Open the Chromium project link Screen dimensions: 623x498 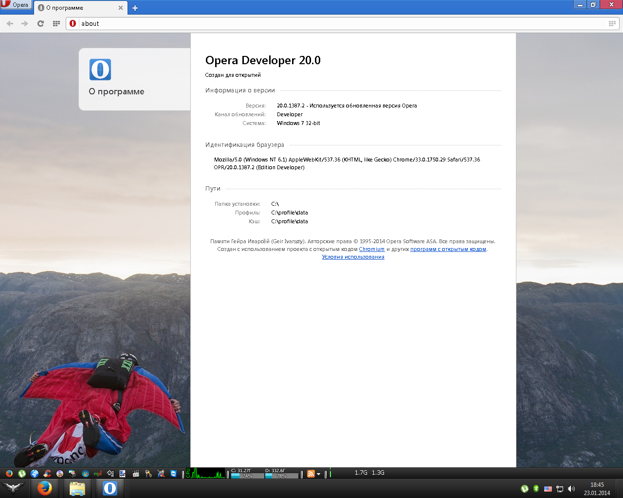coord(371,249)
